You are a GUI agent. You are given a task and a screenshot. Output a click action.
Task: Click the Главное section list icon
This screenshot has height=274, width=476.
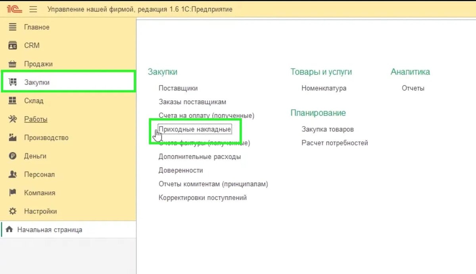13,27
